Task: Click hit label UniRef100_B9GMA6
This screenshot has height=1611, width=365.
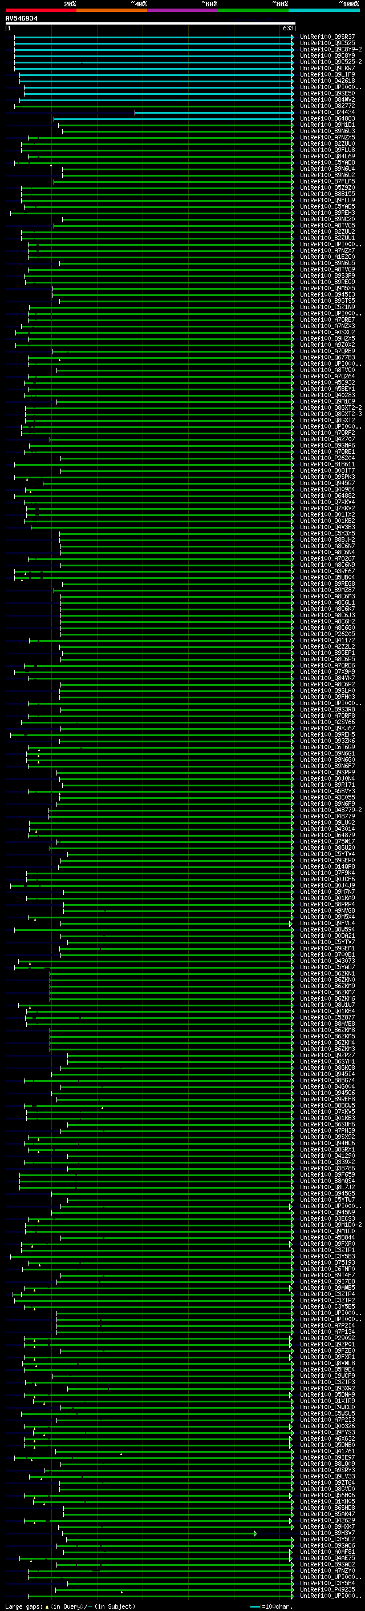Action: (327, 445)
